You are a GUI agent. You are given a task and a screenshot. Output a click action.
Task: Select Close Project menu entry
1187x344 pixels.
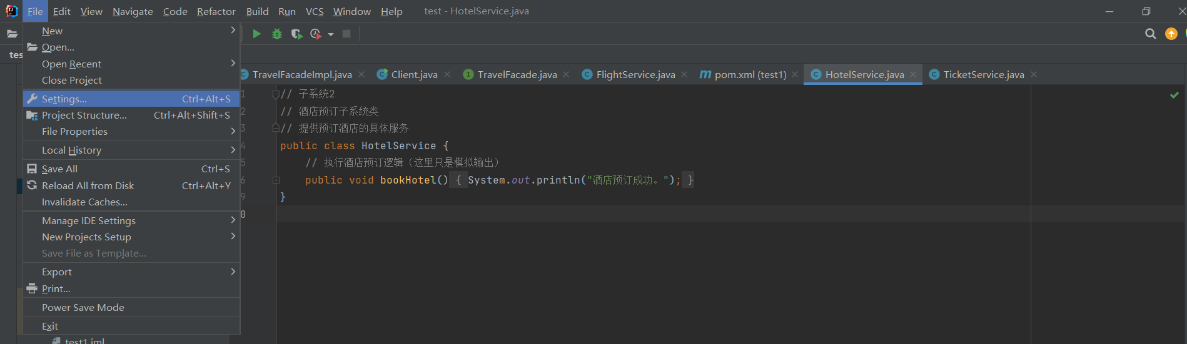131,80
